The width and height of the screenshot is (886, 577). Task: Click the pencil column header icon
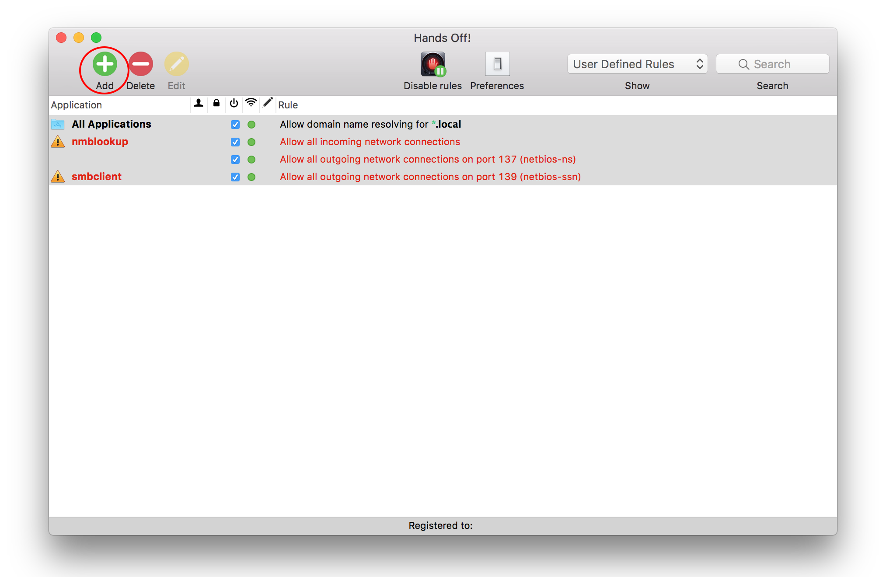click(268, 104)
